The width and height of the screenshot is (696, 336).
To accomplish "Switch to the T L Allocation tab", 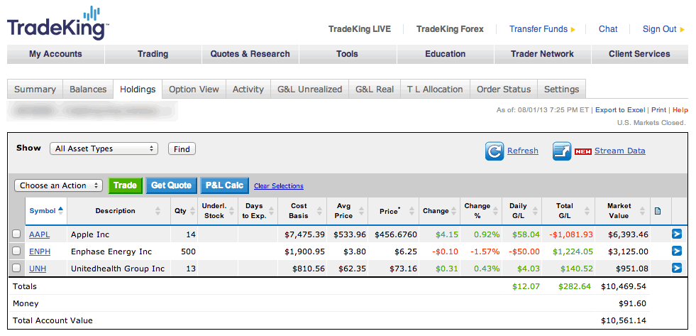I will [x=435, y=90].
